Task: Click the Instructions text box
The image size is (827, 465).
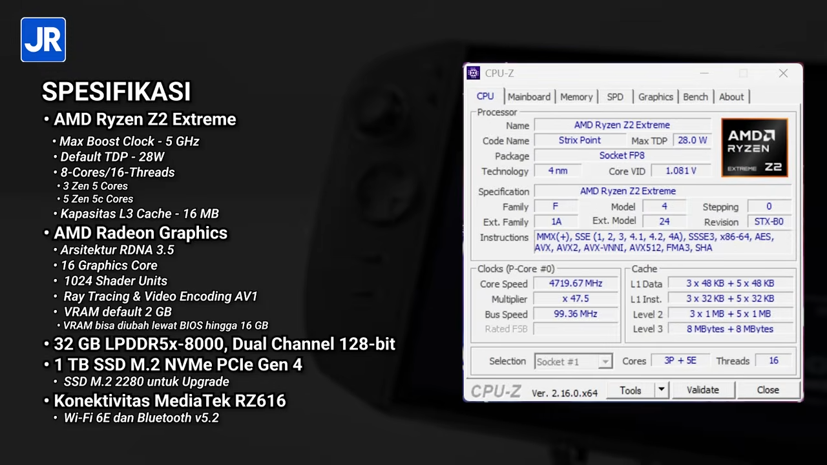Action: click(663, 243)
